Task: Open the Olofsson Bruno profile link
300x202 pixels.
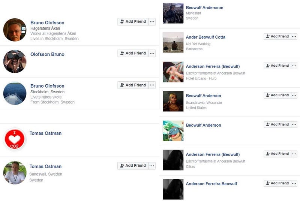Action: (47, 54)
